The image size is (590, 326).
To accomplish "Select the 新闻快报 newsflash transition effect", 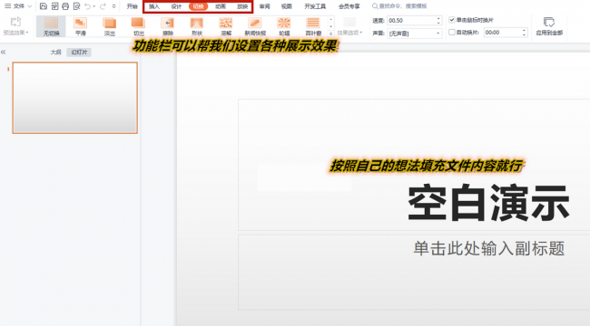I will pyautogui.click(x=255, y=26).
